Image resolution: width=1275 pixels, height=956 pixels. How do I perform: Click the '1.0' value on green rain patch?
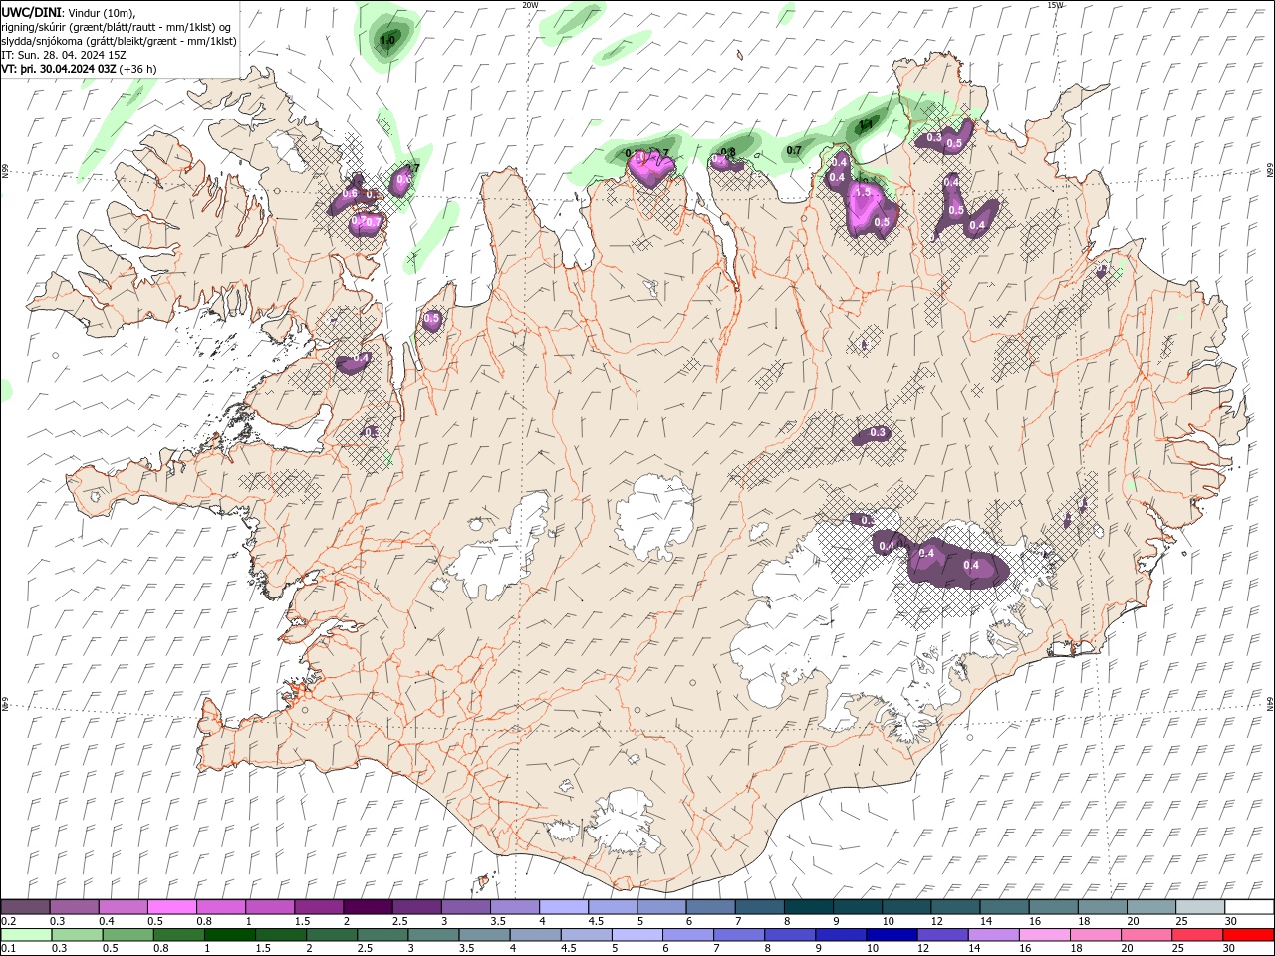[388, 40]
